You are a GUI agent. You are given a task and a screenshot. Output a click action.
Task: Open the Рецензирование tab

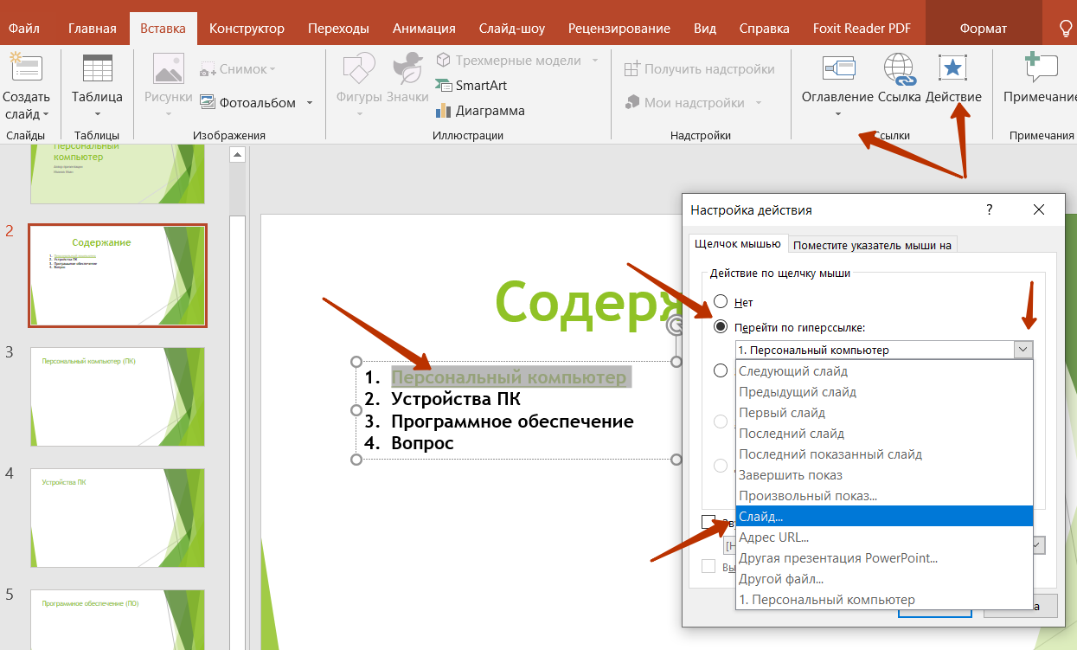click(619, 29)
